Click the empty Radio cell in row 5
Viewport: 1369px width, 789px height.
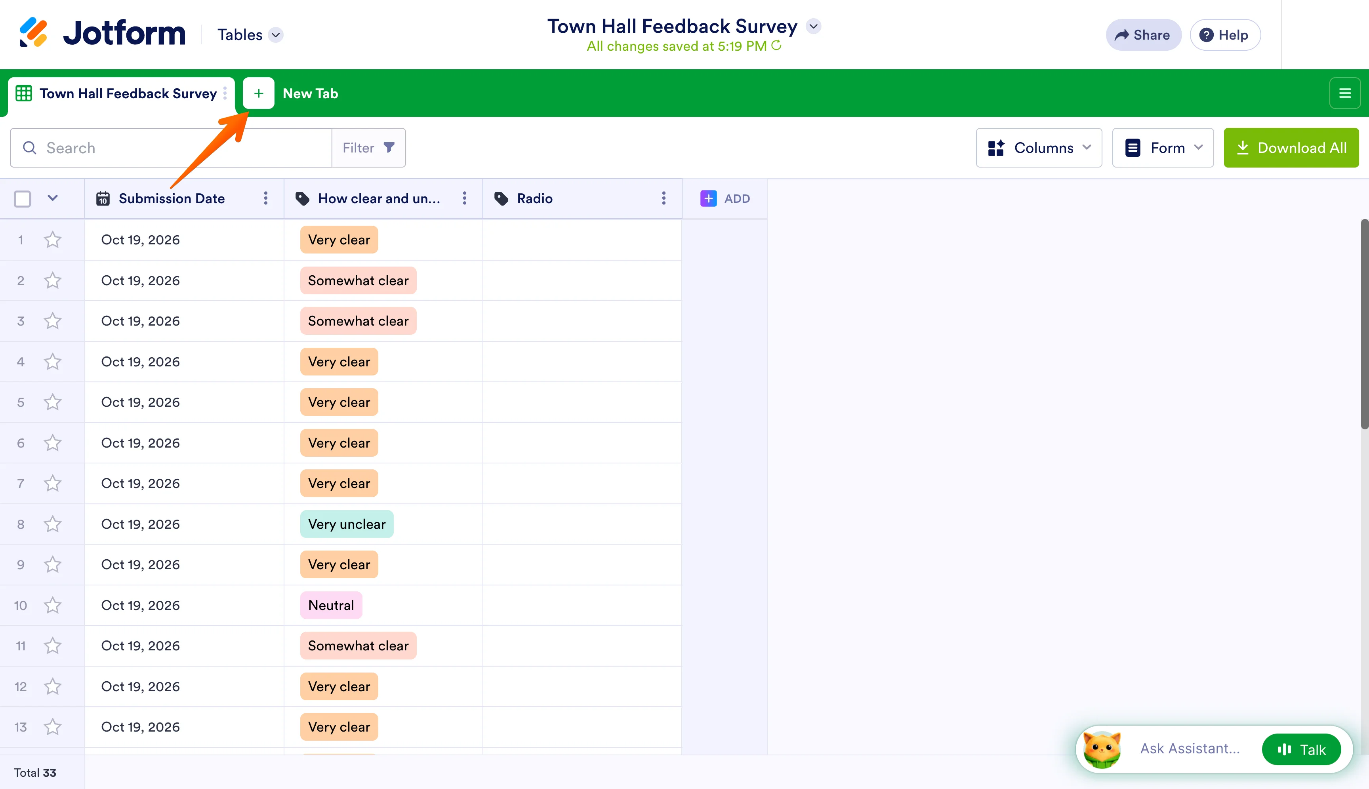(582, 402)
